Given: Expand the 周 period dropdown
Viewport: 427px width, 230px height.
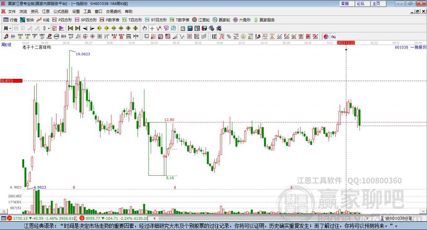Looking at the screenshot, I should [10, 28].
